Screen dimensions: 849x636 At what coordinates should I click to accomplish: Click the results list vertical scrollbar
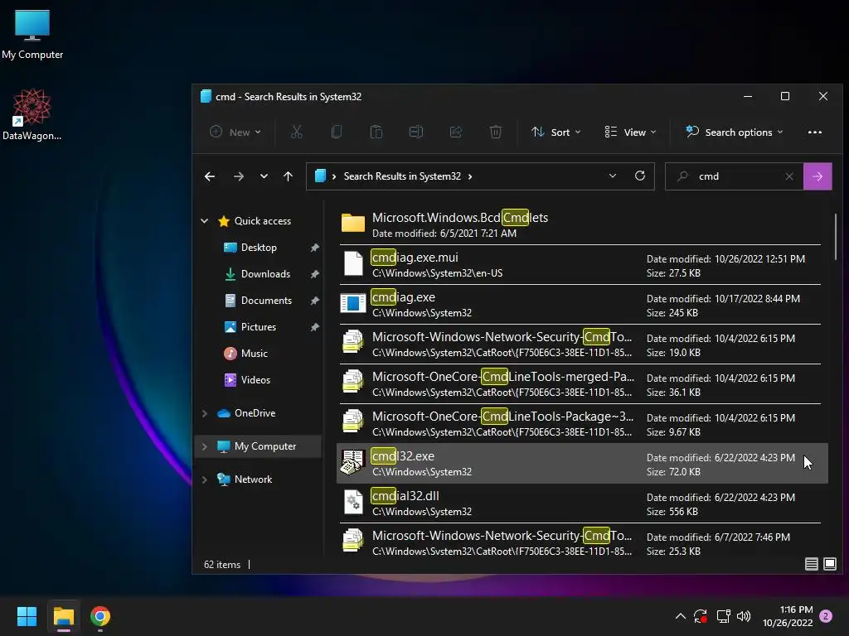tap(836, 237)
